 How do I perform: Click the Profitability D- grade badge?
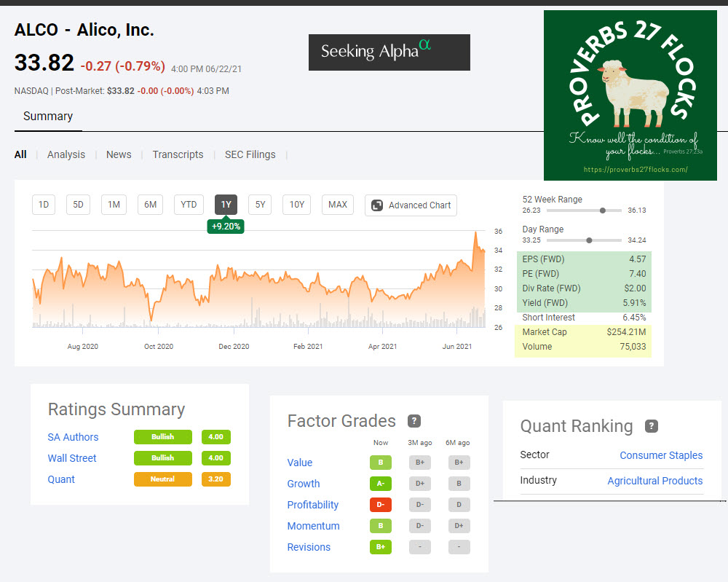[x=381, y=505]
